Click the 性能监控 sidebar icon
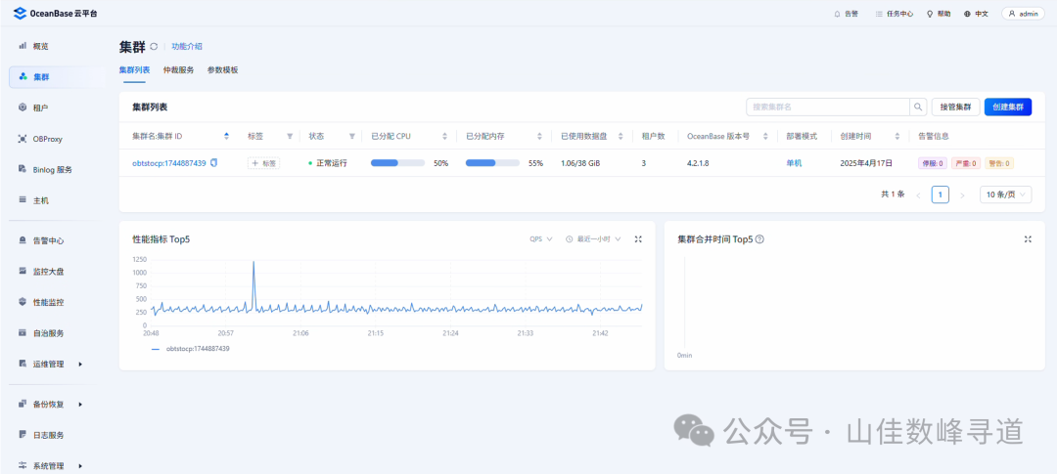 tap(23, 302)
